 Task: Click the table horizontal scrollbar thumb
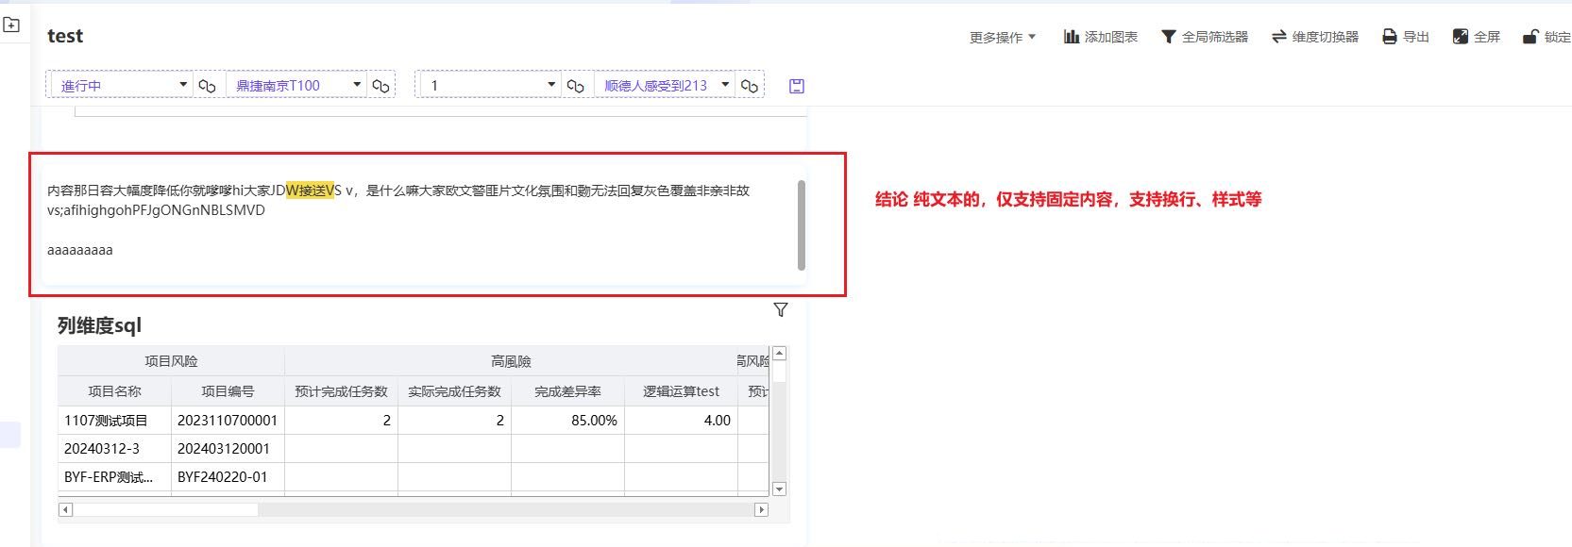[x=165, y=509]
